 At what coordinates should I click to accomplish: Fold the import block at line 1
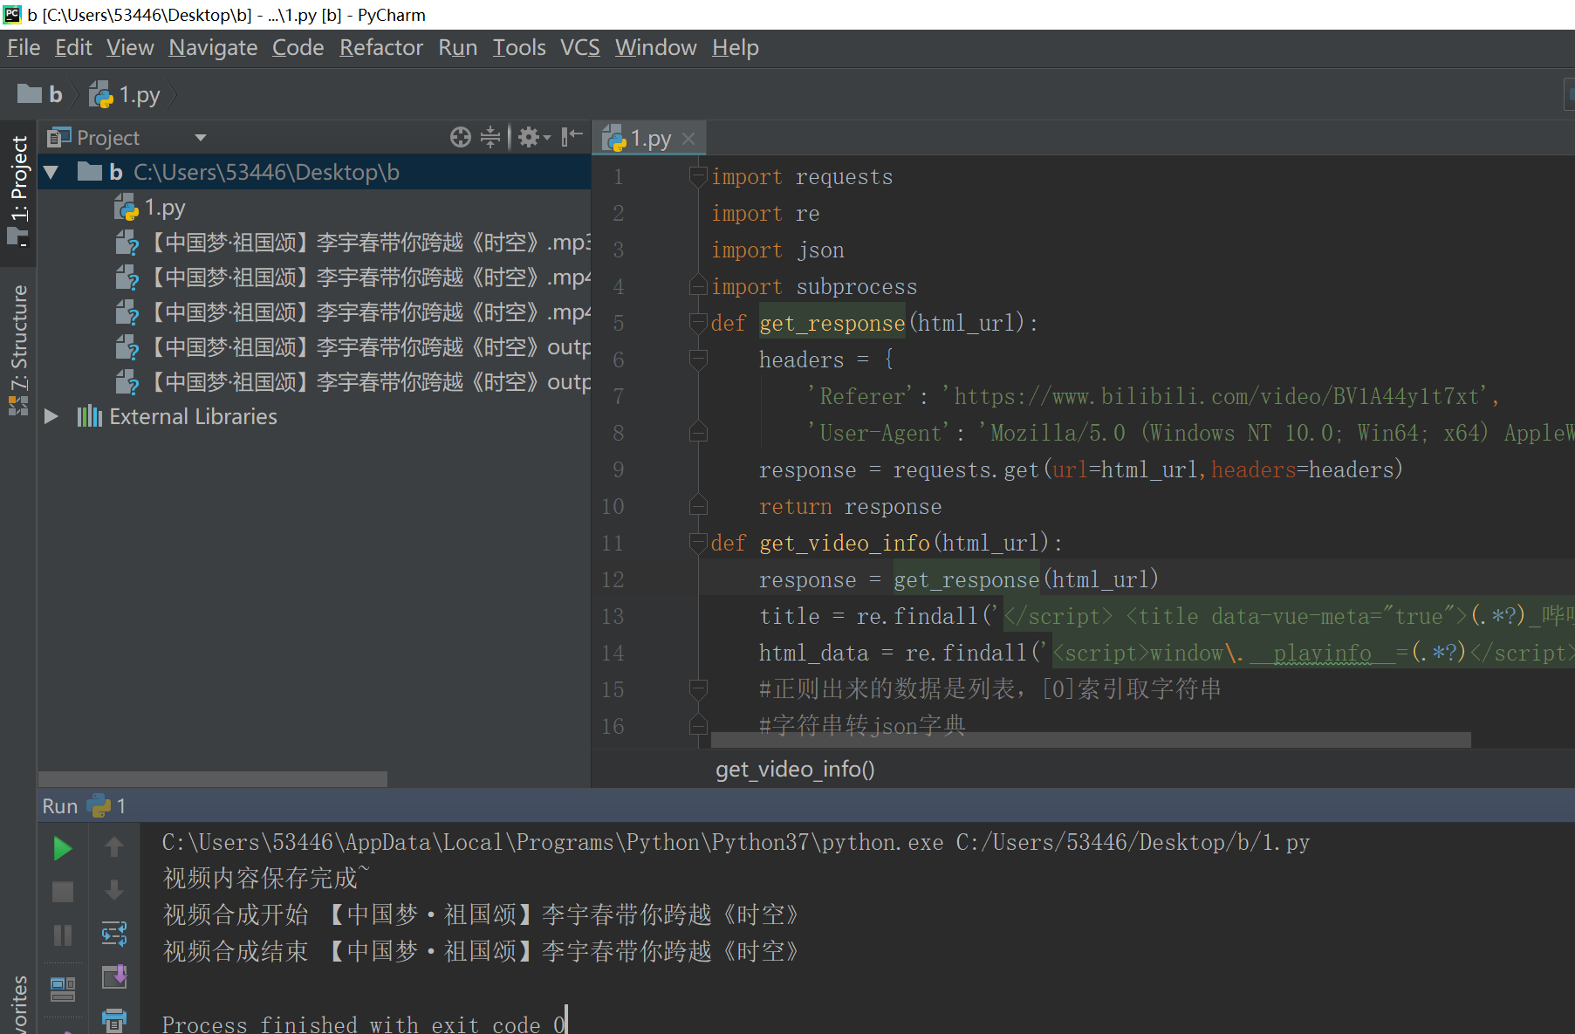(698, 176)
